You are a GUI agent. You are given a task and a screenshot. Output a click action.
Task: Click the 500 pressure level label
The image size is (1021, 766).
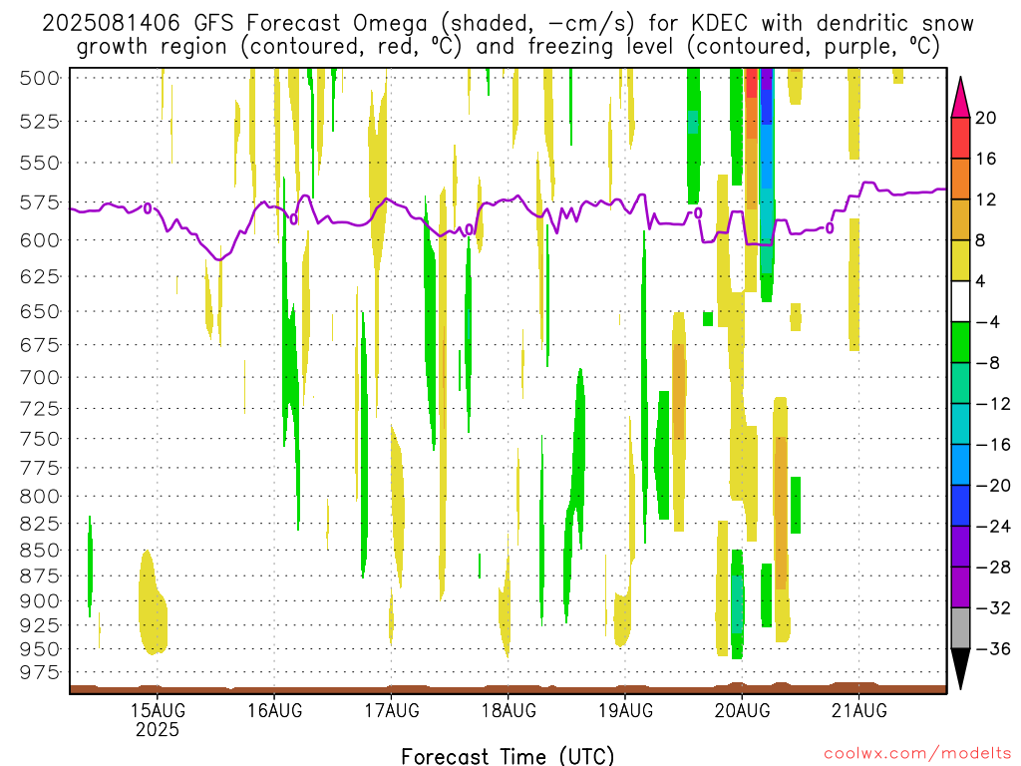40,78
